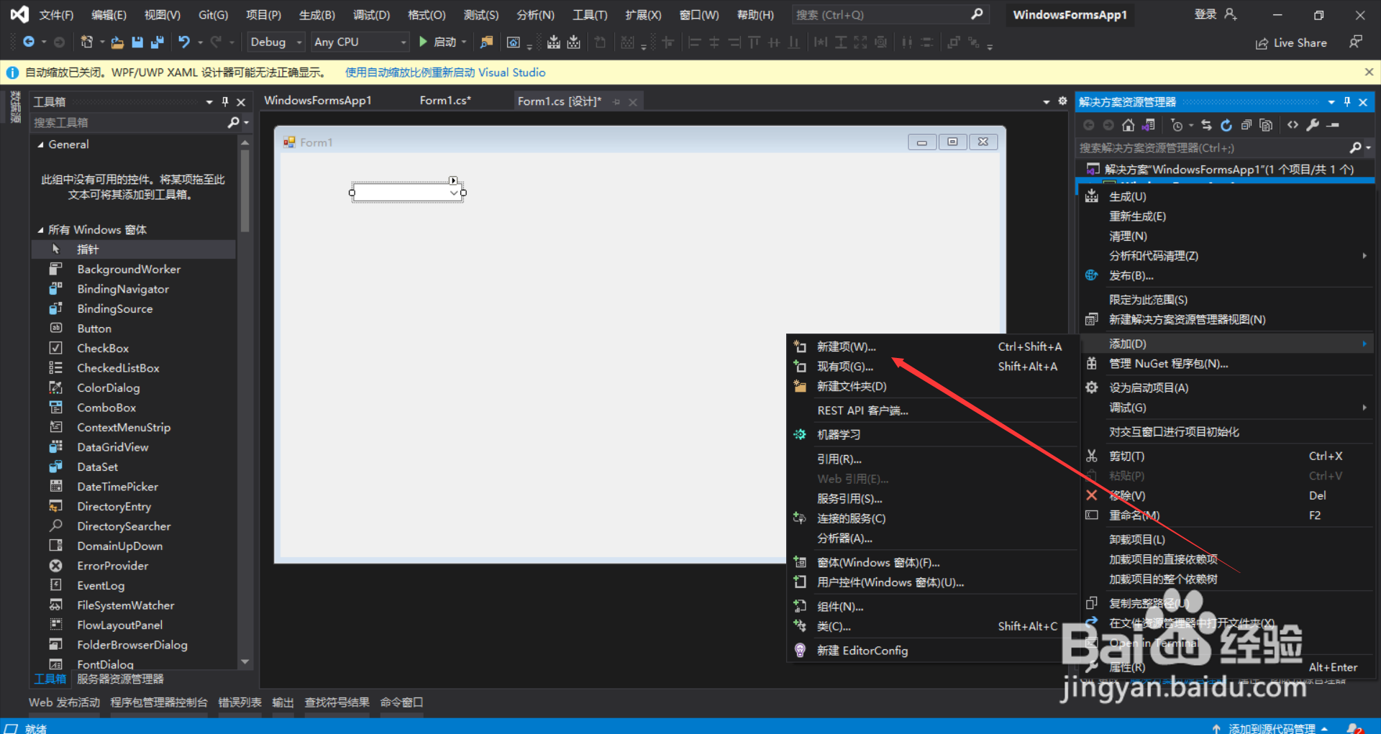Refresh the Solution Explorer
Image resolution: width=1381 pixels, height=734 pixels.
click(x=1226, y=125)
